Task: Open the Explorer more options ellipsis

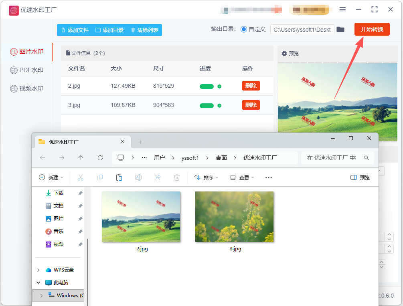Action: [269, 178]
